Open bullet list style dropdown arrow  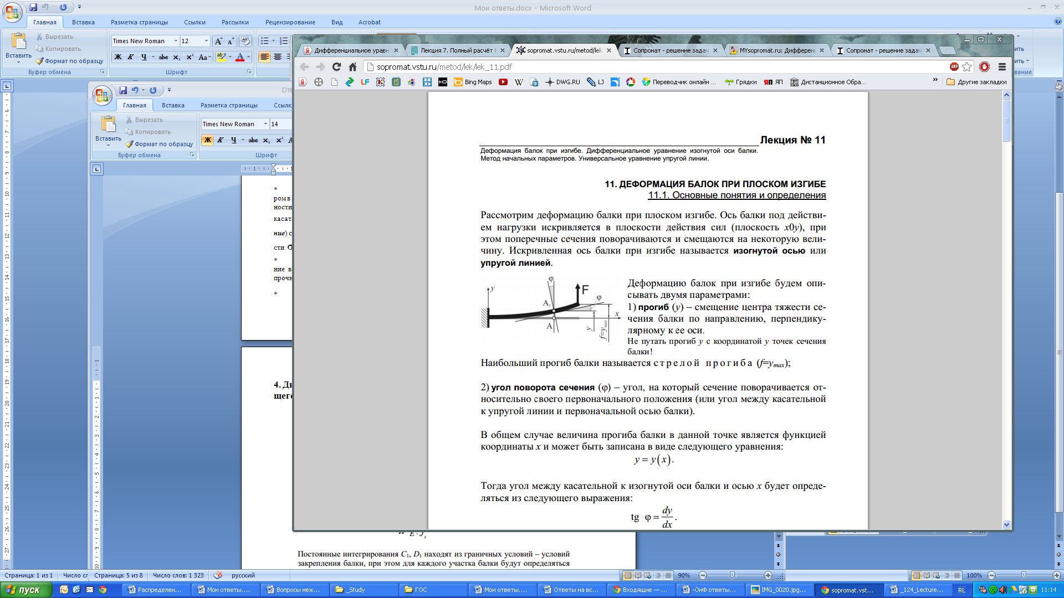tap(273, 41)
